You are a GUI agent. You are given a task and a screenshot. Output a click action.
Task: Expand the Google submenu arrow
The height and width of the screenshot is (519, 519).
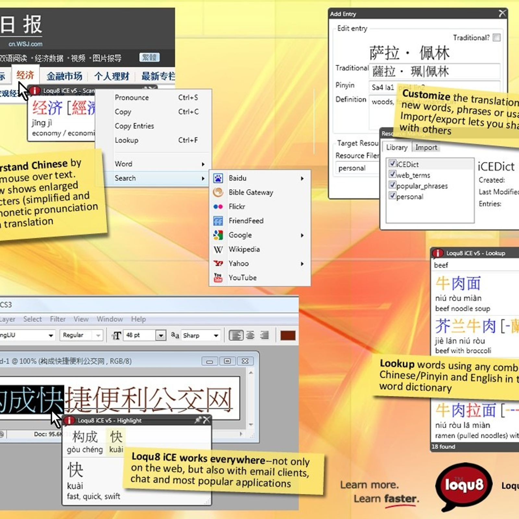tap(302, 235)
